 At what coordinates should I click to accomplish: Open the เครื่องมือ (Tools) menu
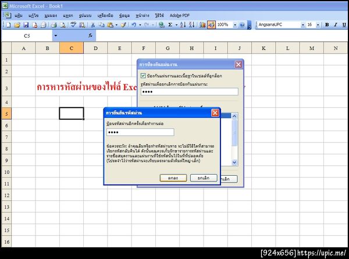105,16
